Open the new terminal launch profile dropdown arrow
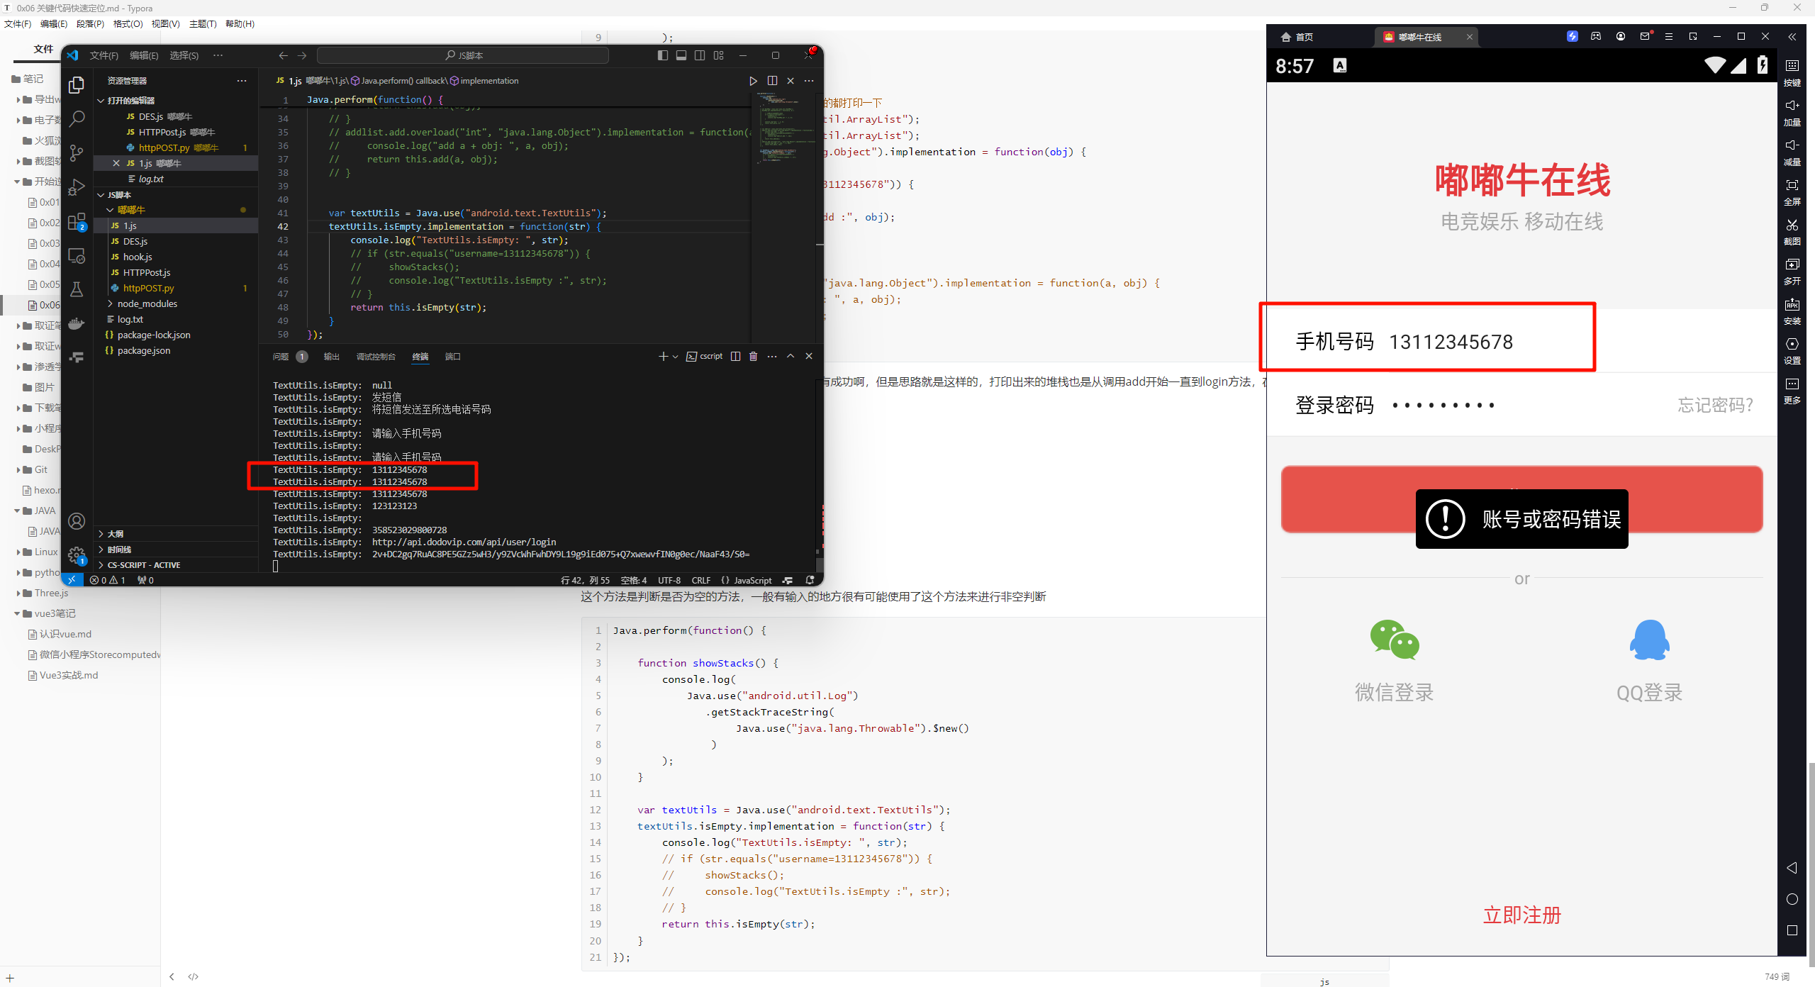 point(675,357)
